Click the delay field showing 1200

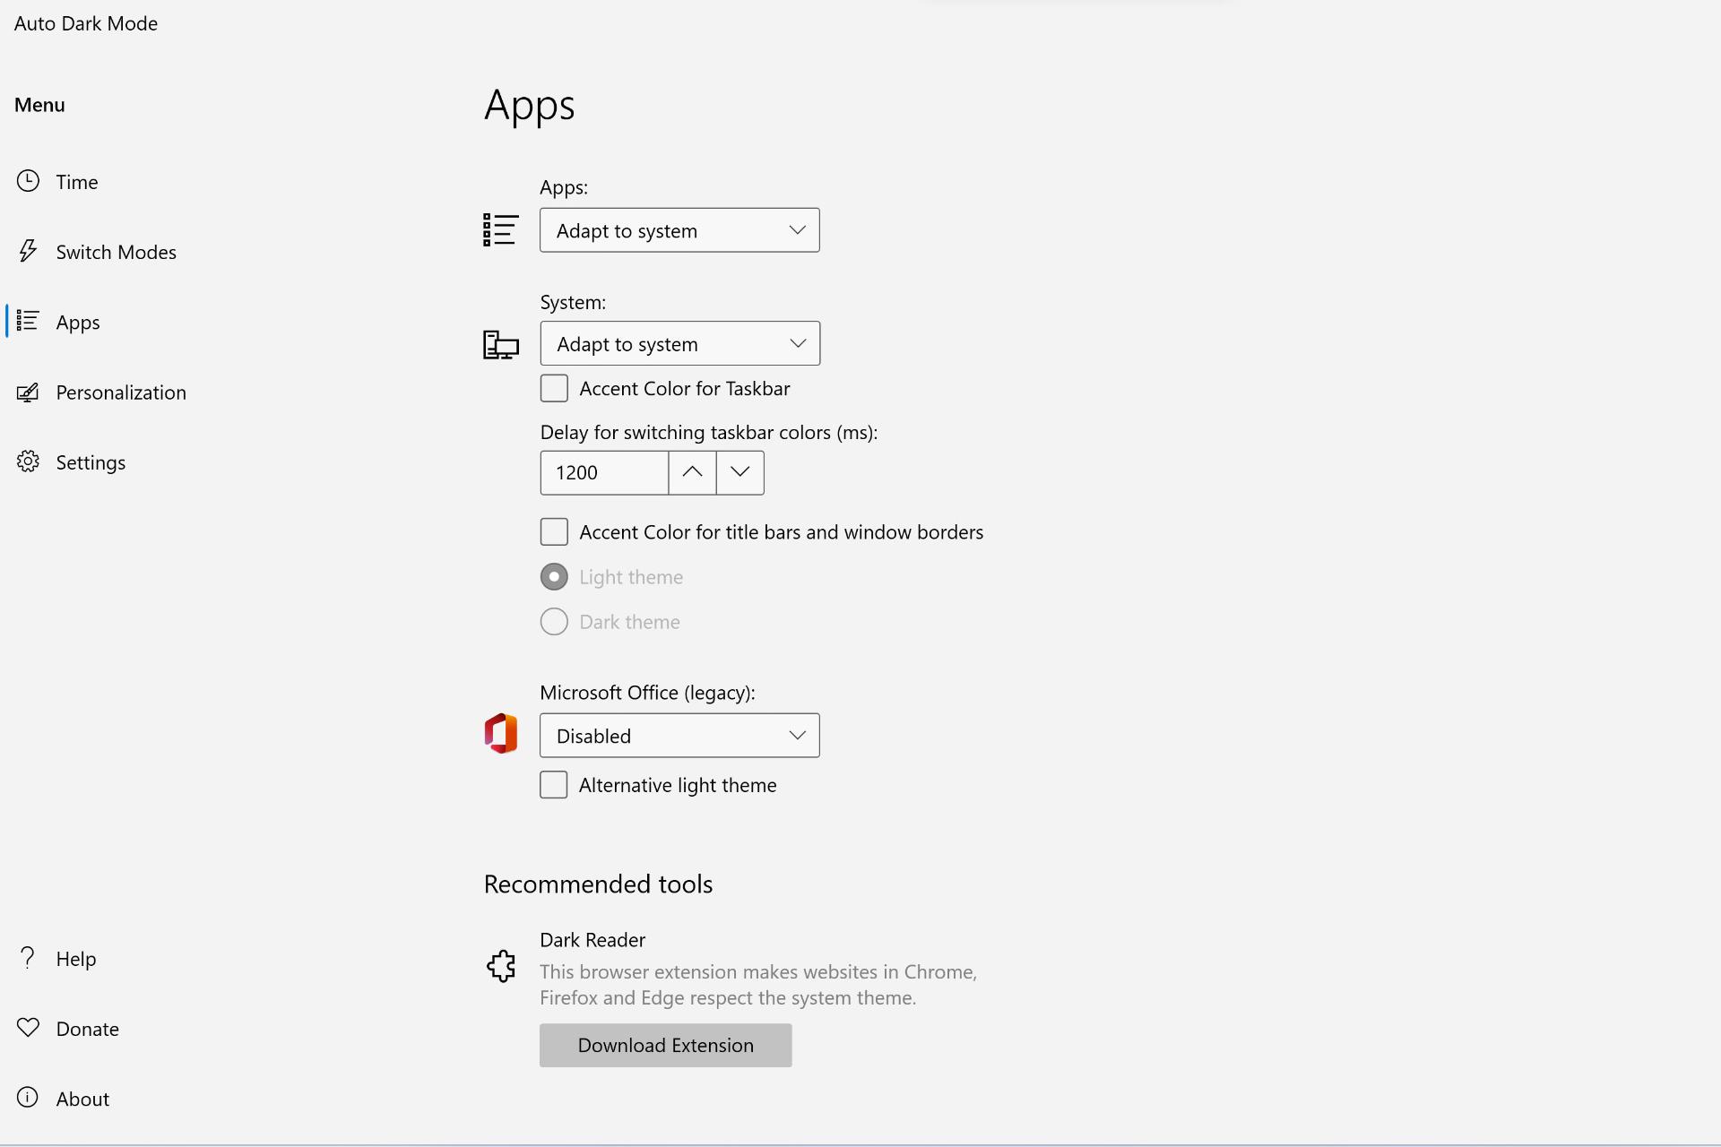[x=604, y=472]
